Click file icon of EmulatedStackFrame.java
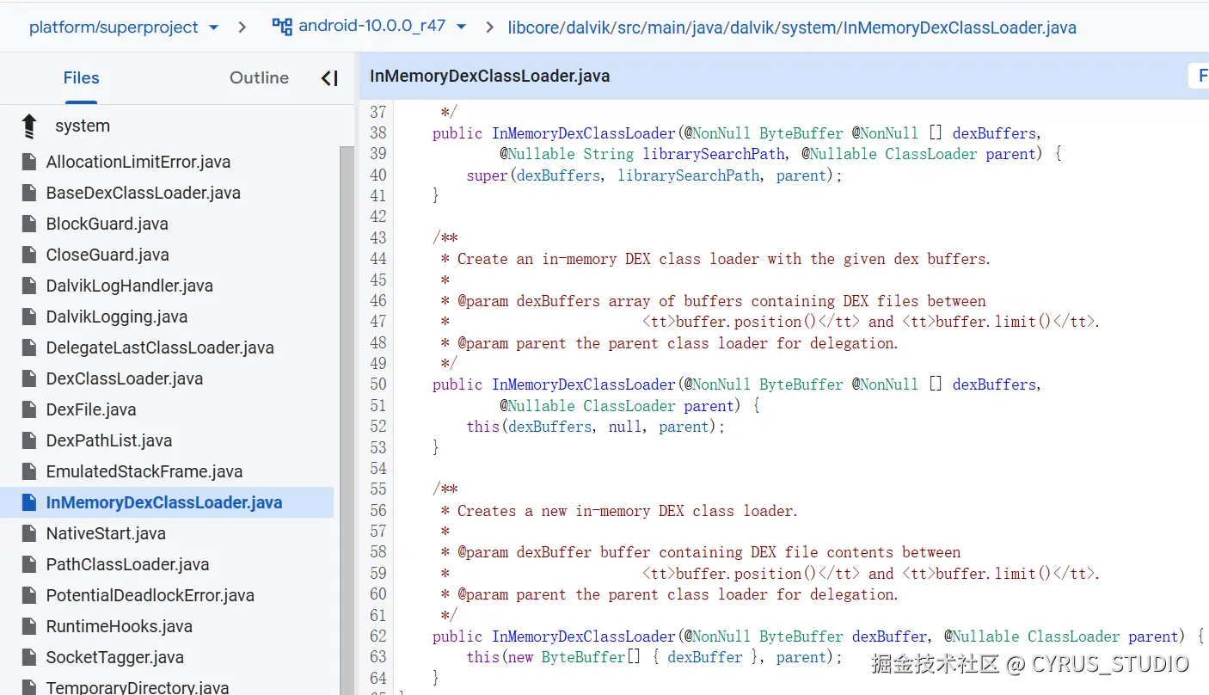 (28, 471)
